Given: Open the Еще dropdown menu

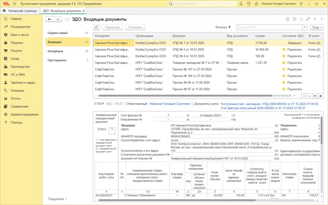Looking at the screenshot, I should coord(316,27).
